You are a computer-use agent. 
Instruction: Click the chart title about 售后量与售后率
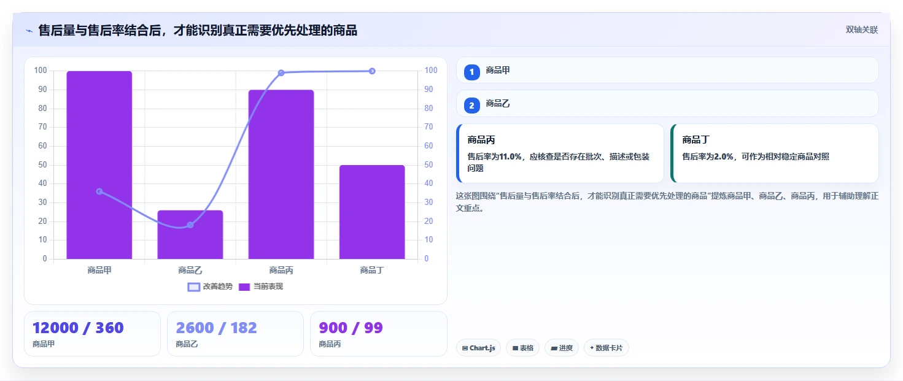coord(198,31)
